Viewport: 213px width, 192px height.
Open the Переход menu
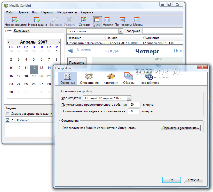(x=47, y=12)
